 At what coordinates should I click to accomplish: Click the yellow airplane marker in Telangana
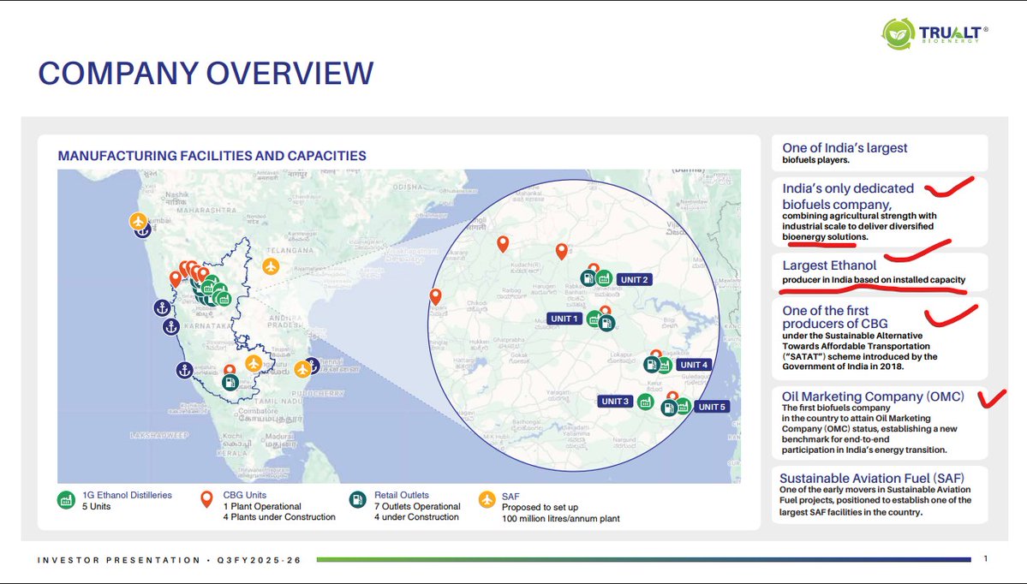271,266
